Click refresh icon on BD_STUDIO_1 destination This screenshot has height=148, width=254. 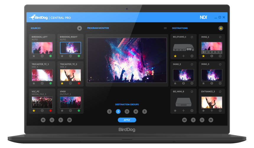pos(192,37)
